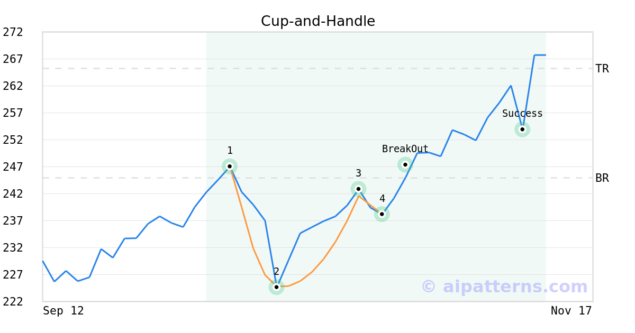This screenshot has height=333, width=635.
Task: Click the 272 price axis label
Action: coord(13,32)
